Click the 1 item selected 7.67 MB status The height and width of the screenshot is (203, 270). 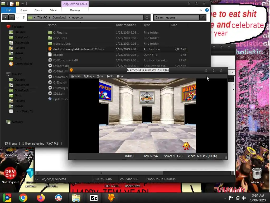coord(40,144)
